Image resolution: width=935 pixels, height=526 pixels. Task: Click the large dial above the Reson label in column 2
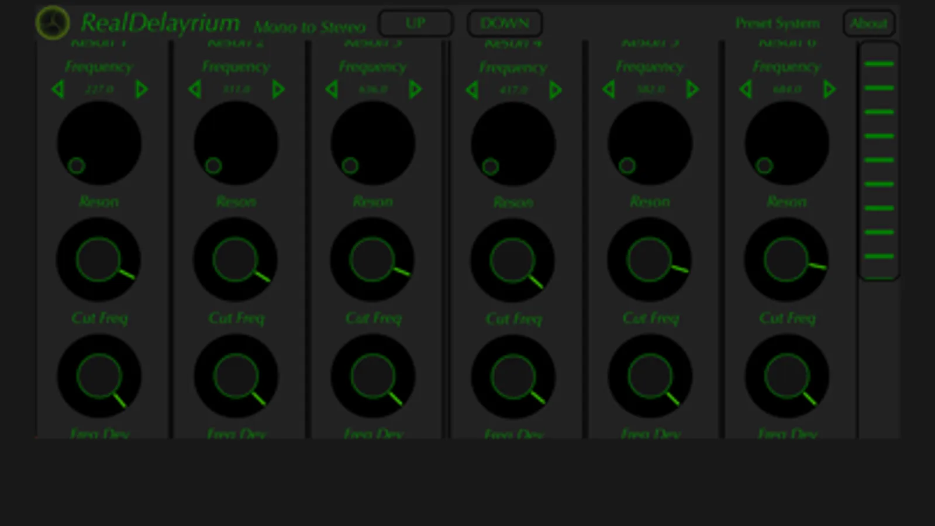coord(236,143)
